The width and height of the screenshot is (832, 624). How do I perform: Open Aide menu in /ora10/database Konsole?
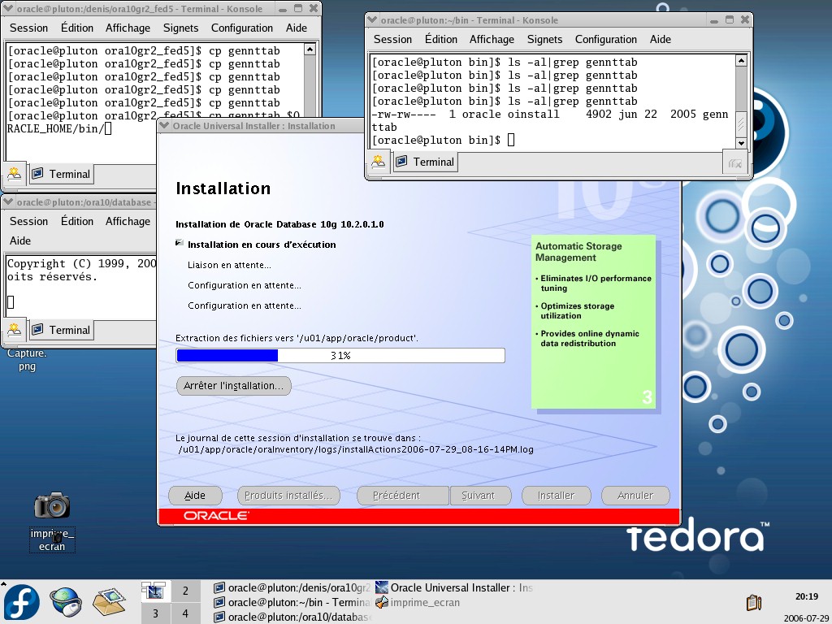[20, 240]
